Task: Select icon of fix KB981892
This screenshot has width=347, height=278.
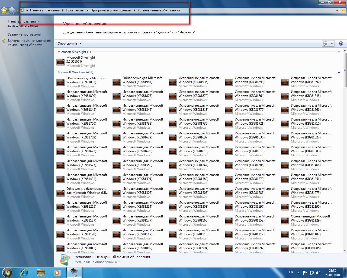Action: coord(285,82)
